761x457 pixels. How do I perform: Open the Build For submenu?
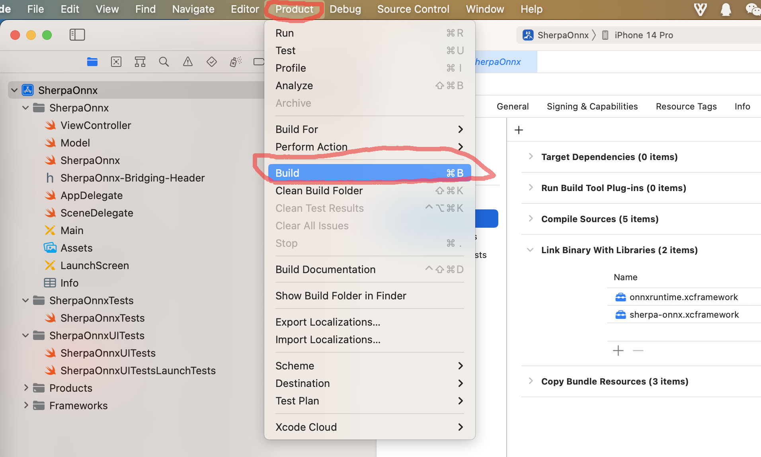coord(369,129)
